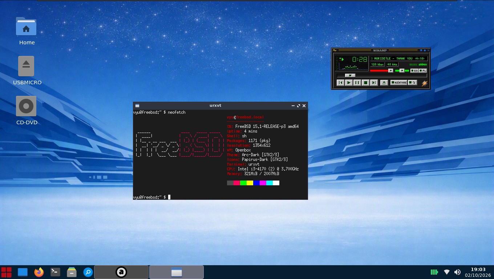Screen dimensions: 494x279
Task: Select the USBMICRO drive icon
Action: pyautogui.click(x=26, y=66)
